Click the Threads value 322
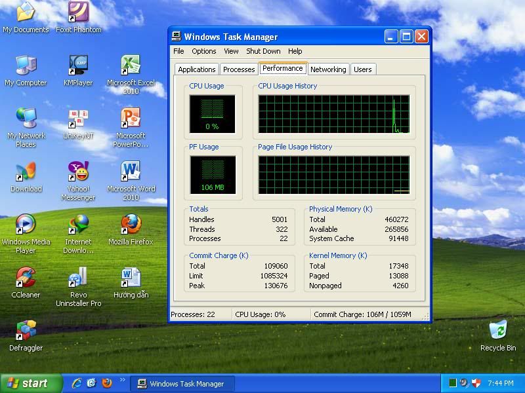The image size is (525, 393). 282,229
